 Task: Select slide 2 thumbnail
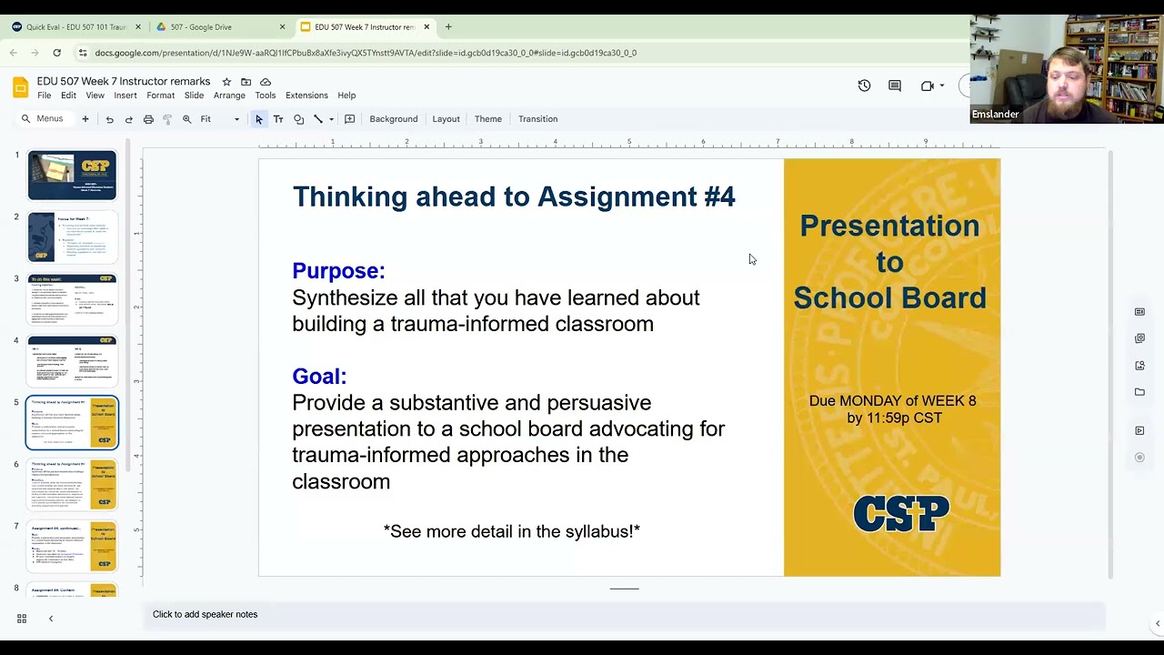pos(72,237)
